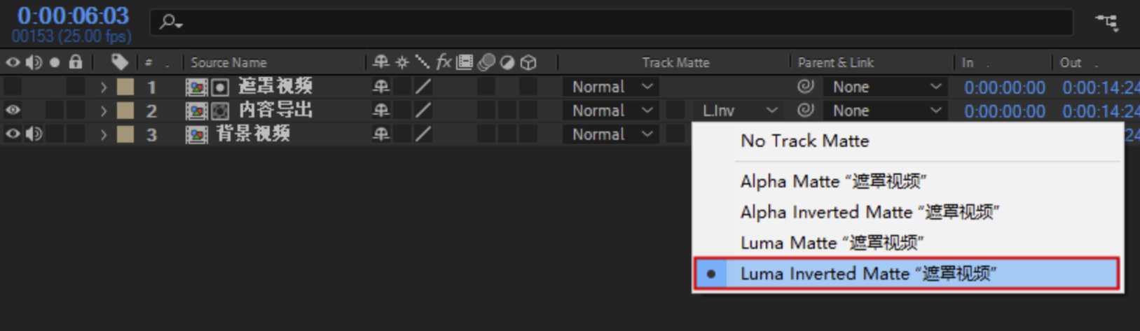Click the quality switch on layer 1
Viewport: 1140px width, 331px height.
tap(423, 87)
